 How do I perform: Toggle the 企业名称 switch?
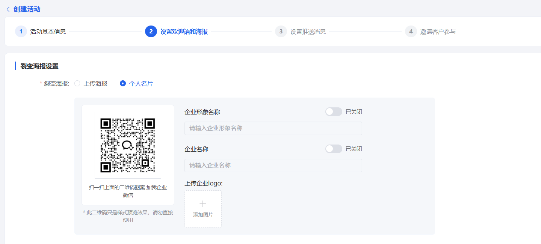(x=334, y=149)
